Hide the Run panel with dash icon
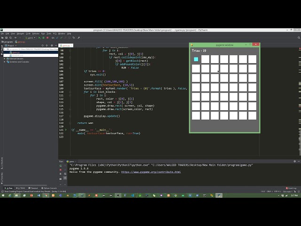The height and width of the screenshot is (226, 301). [299, 161]
